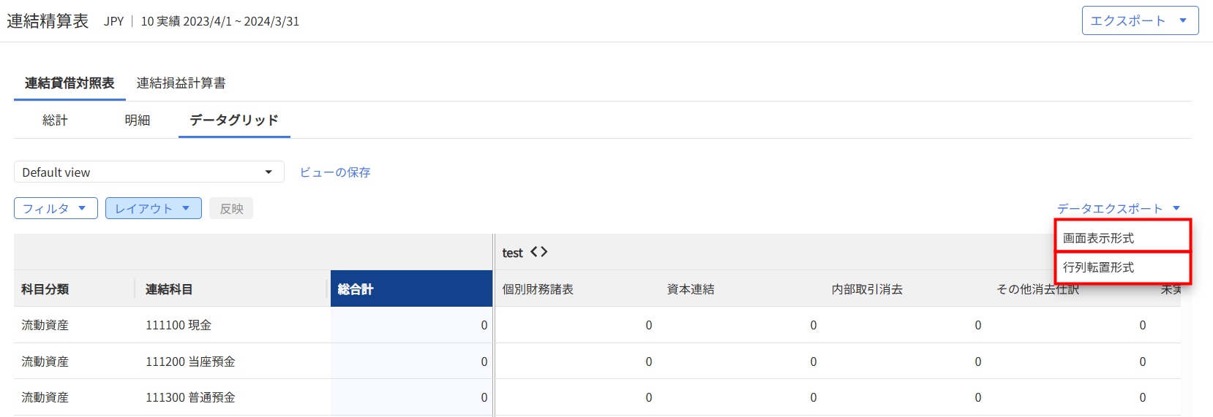Open the 総計 sub-tab
Viewport: 1213px width, 417px height.
point(55,120)
